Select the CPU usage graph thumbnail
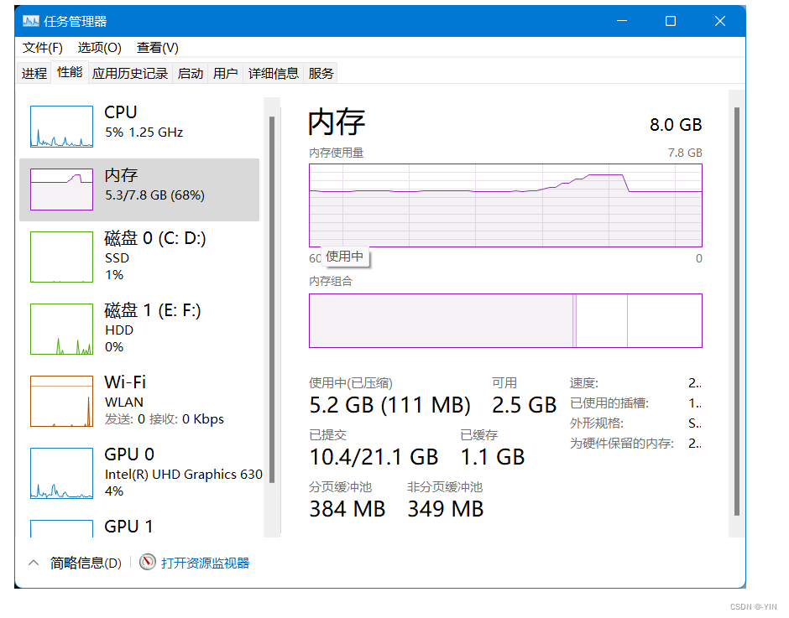 click(61, 127)
